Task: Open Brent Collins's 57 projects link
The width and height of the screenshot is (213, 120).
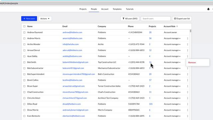Action: (x=150, y=80)
